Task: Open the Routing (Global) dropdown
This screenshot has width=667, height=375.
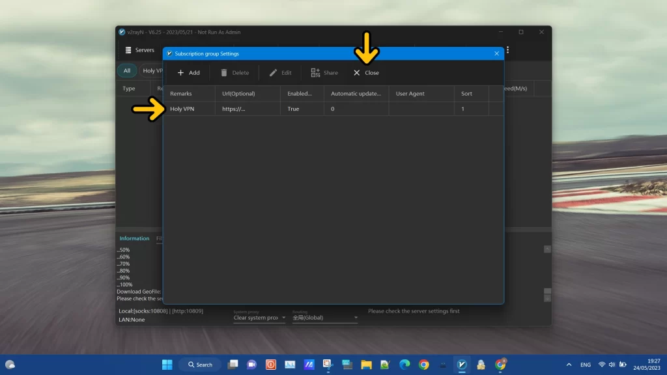Action: 324,318
